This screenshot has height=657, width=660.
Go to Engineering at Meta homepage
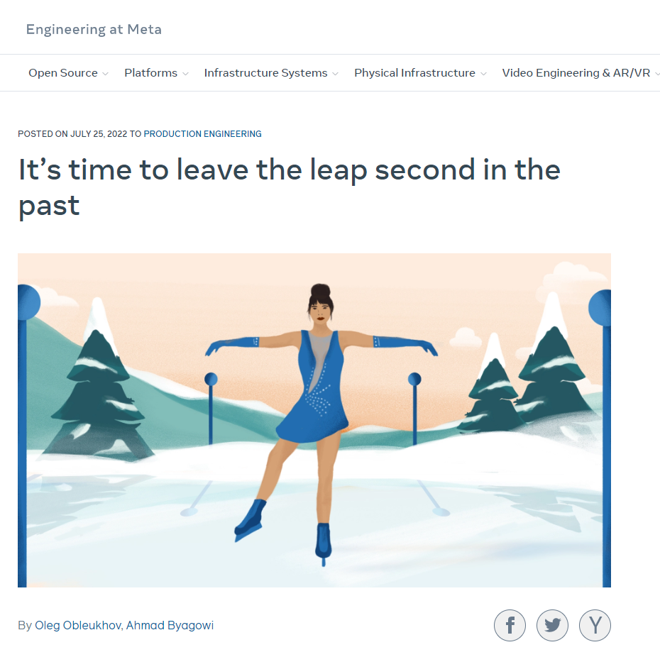coord(94,30)
